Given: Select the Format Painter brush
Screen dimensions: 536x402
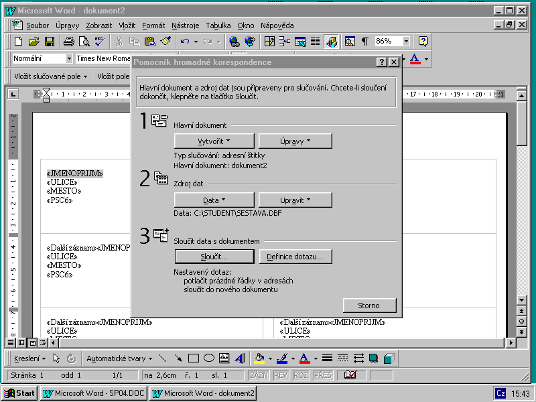Looking at the screenshot, I should (165, 42).
